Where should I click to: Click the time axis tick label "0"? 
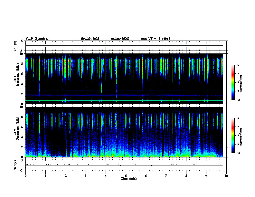[25, 176]
